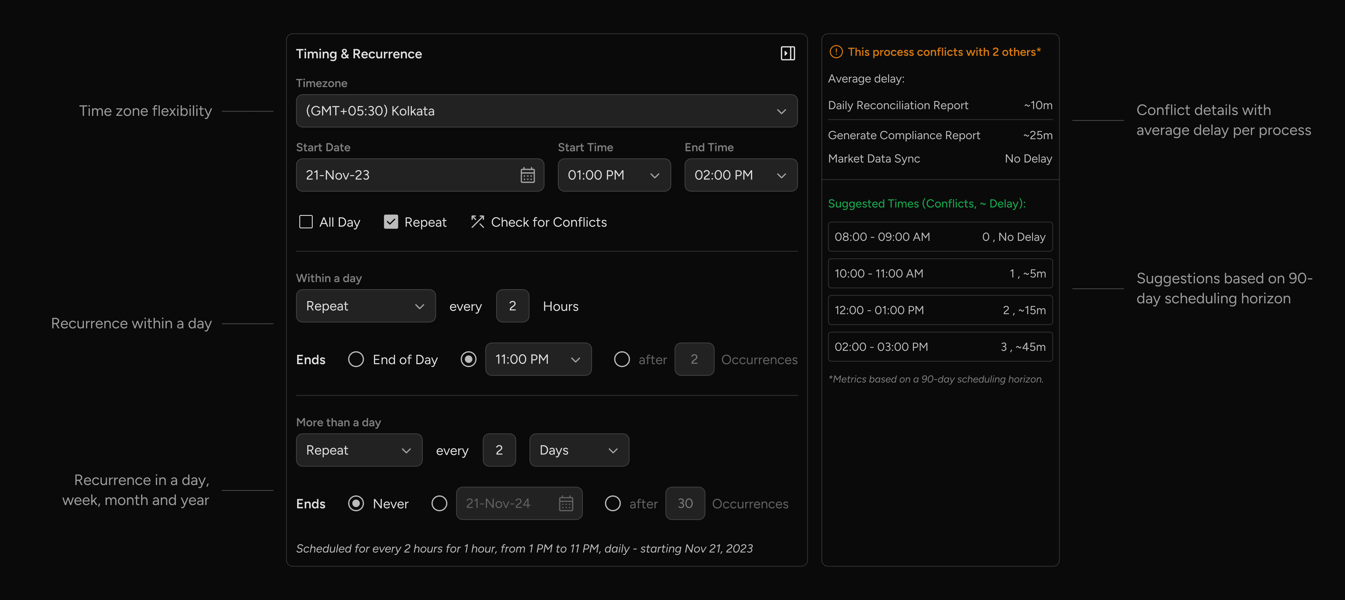Choose suggested time 02:00 - 03:00 PM
Viewport: 1345px width, 600px height.
(x=940, y=347)
